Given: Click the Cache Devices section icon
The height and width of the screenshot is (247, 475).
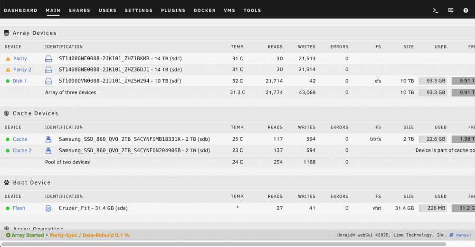Looking at the screenshot, I should coord(6,113).
